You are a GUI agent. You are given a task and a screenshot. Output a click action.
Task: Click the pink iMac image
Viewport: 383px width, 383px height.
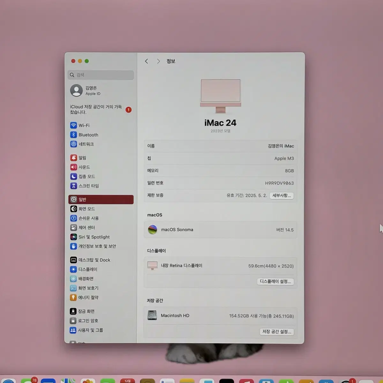[221, 96]
